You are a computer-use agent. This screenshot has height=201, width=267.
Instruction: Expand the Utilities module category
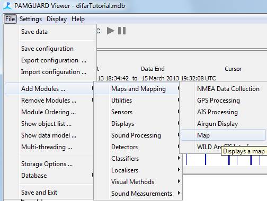pyautogui.click(x=138, y=100)
